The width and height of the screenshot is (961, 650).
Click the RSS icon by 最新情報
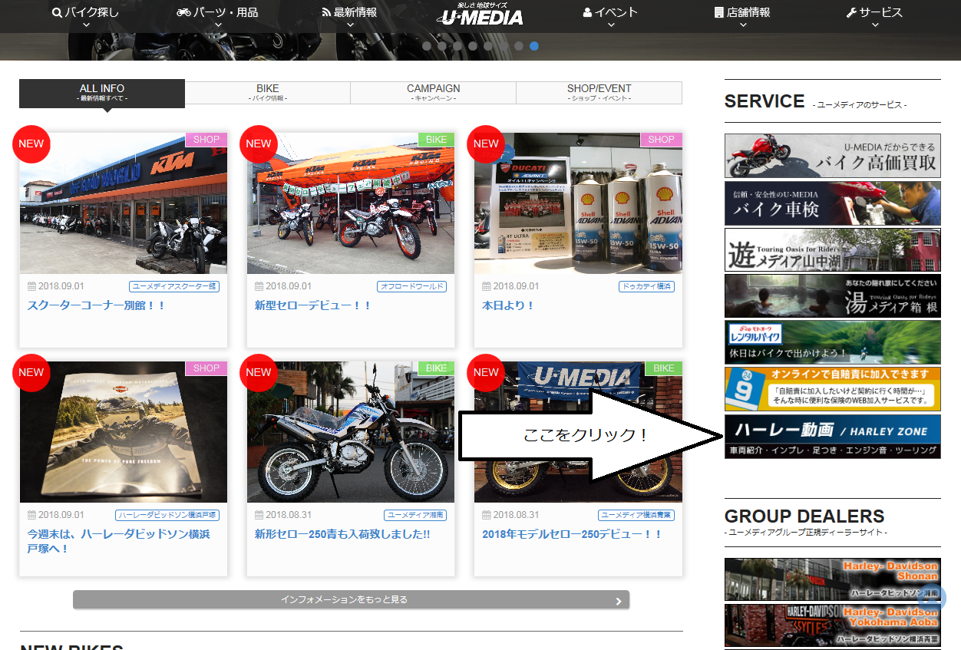click(326, 13)
